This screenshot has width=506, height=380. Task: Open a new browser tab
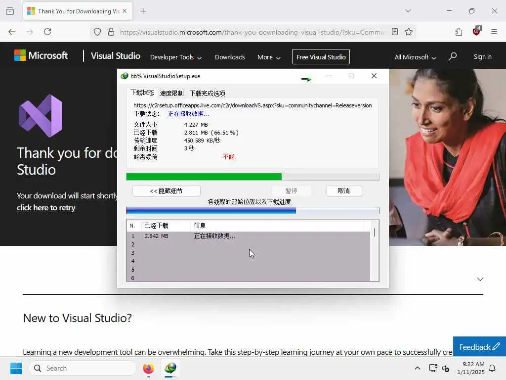pyautogui.click(x=143, y=11)
